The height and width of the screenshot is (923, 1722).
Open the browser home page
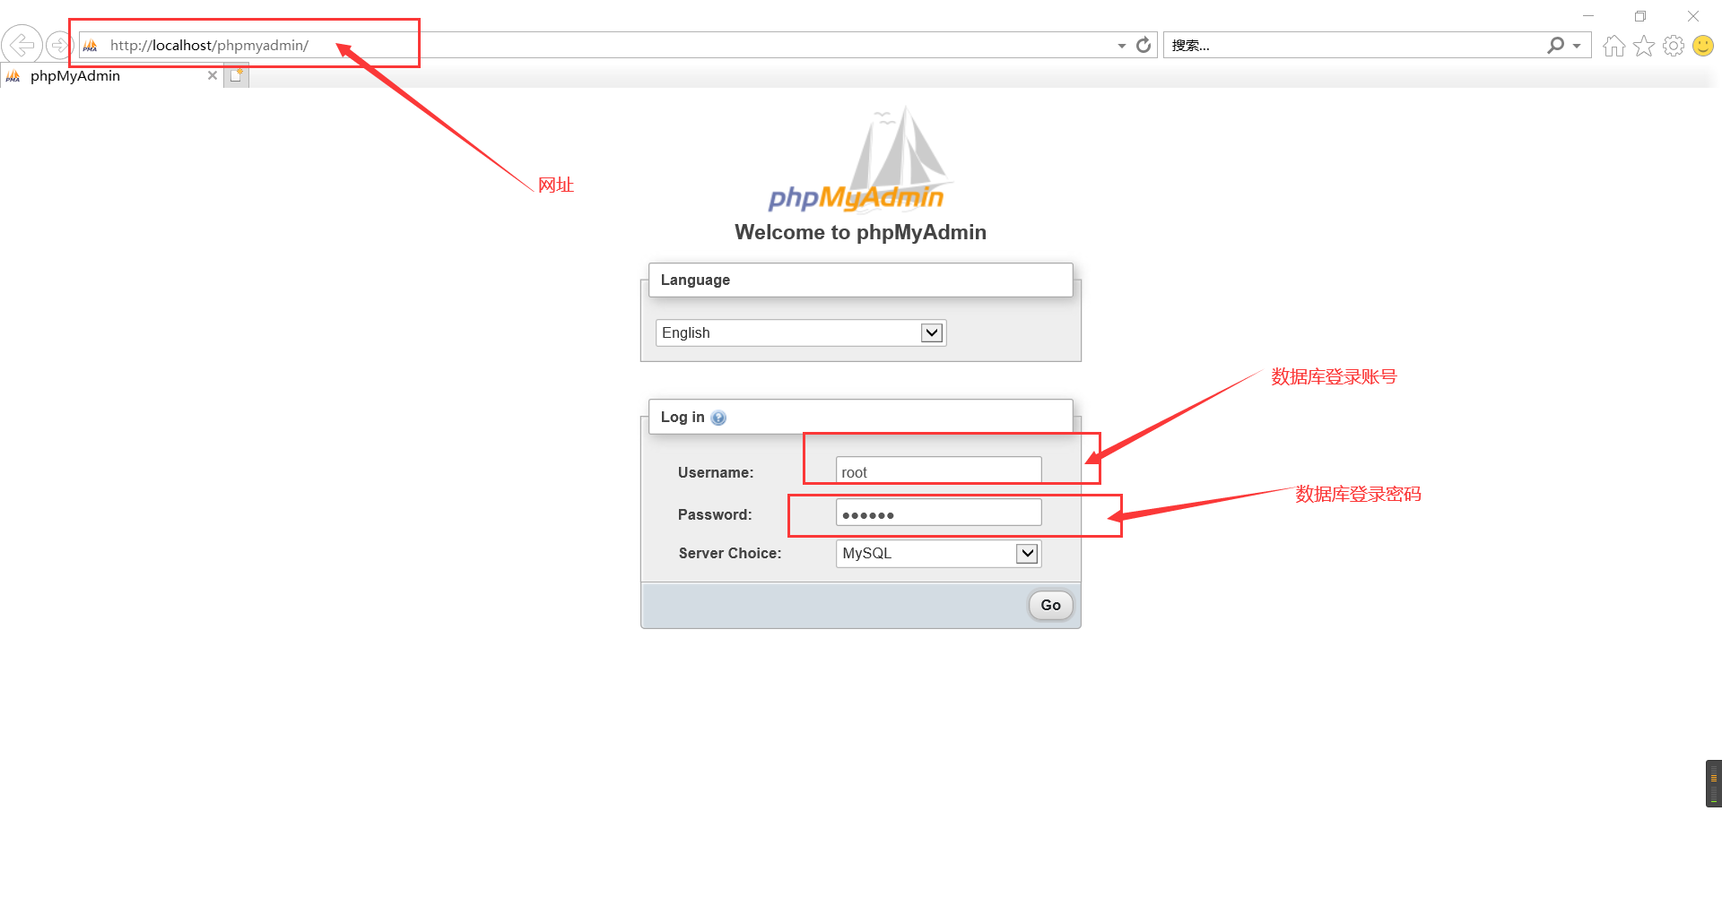click(x=1613, y=45)
